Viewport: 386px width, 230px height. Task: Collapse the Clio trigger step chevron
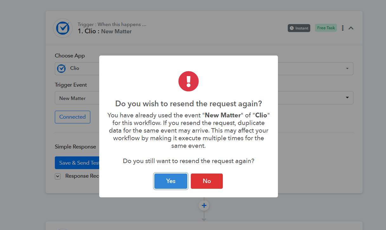click(x=351, y=28)
